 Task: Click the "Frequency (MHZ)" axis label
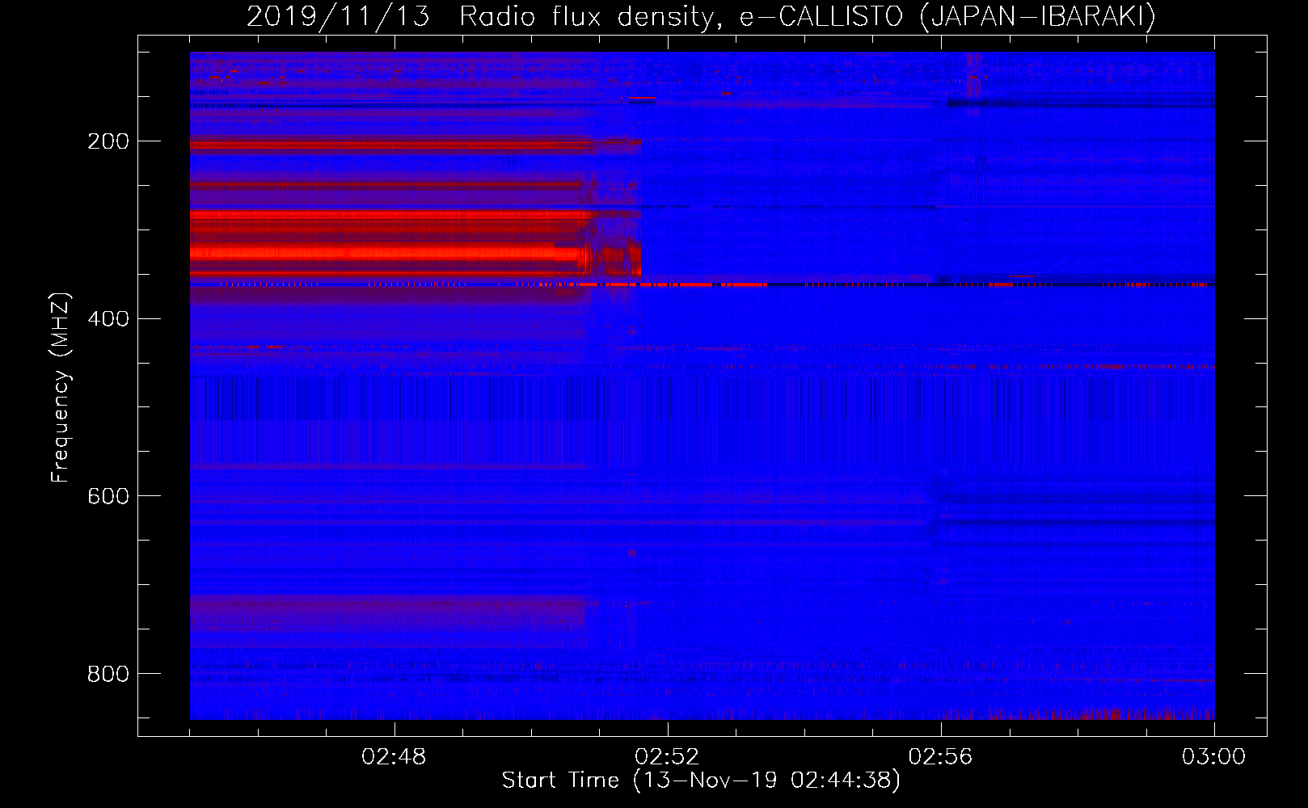coord(61,387)
